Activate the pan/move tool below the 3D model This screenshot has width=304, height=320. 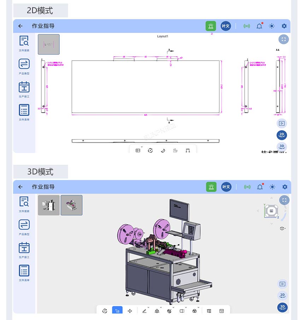tap(130, 311)
